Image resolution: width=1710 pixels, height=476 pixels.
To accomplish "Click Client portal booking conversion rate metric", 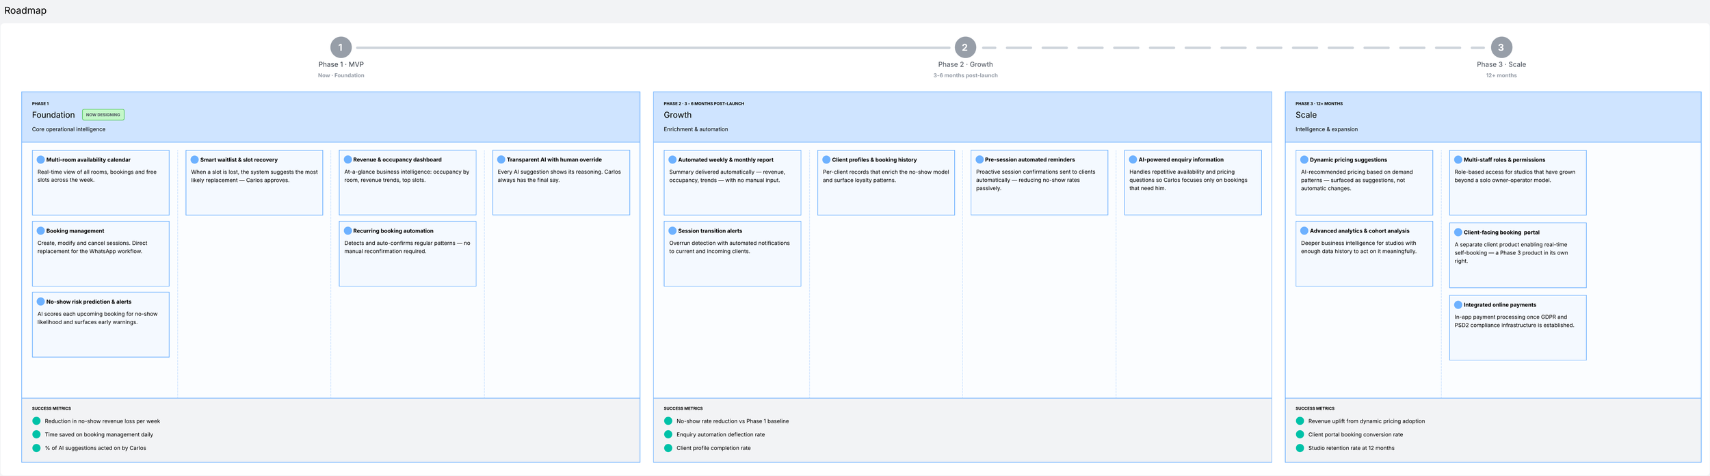I will [1356, 435].
